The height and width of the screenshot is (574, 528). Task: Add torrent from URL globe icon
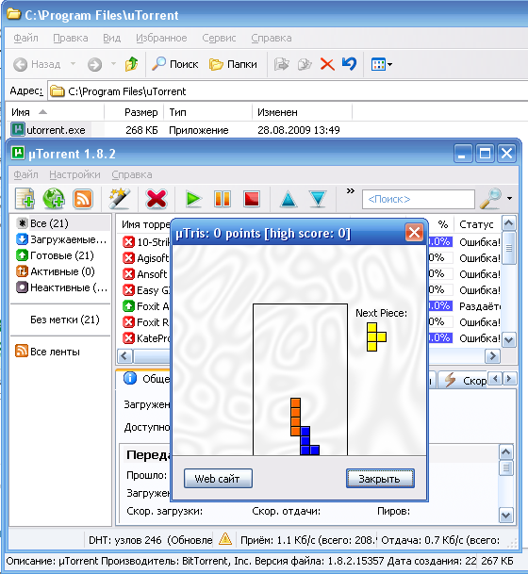(54, 199)
